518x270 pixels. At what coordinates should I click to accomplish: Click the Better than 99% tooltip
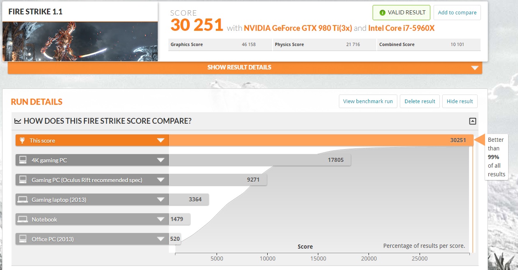(x=496, y=157)
